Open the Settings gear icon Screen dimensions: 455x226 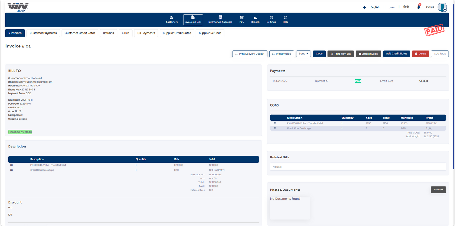click(271, 18)
